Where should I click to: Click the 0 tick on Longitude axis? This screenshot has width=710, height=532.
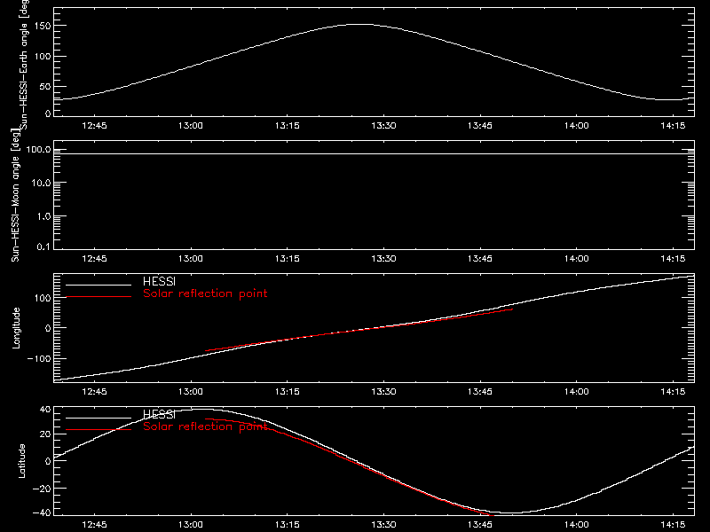tap(48, 328)
